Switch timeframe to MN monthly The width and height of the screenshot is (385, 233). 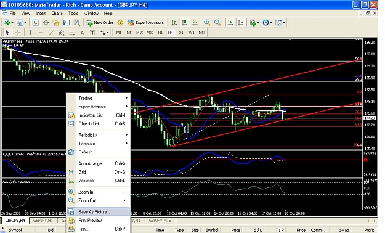(201, 33)
